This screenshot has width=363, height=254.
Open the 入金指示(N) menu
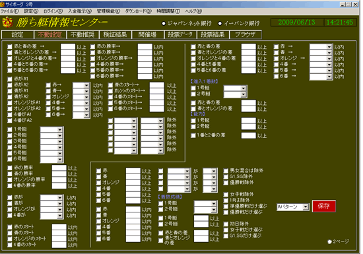(x=80, y=11)
